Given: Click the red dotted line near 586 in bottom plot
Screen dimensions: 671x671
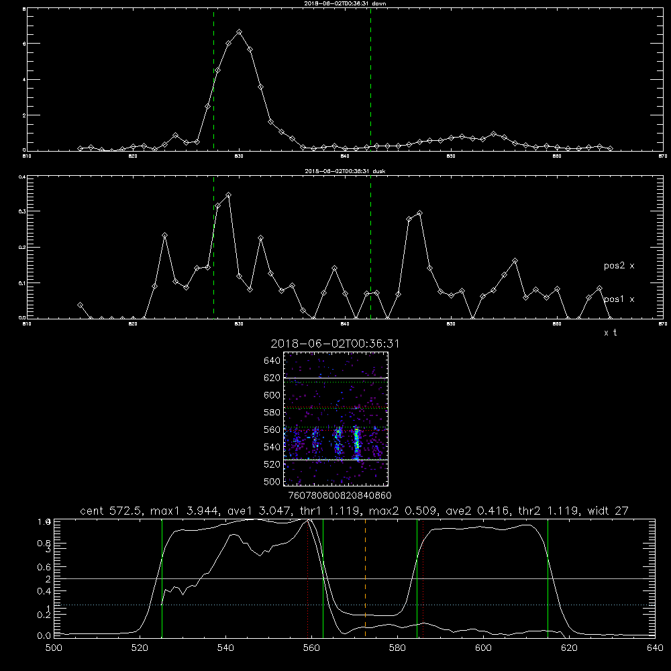Looking at the screenshot, I should click(423, 578).
